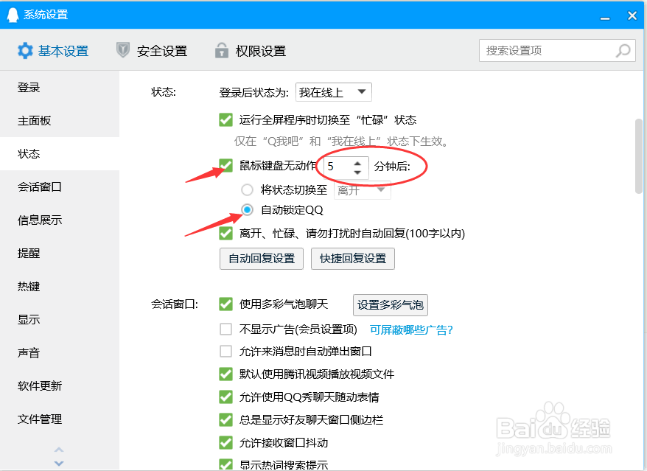Click the sidebar scroll down chevron
The height and width of the screenshot is (471, 647).
click(59, 463)
